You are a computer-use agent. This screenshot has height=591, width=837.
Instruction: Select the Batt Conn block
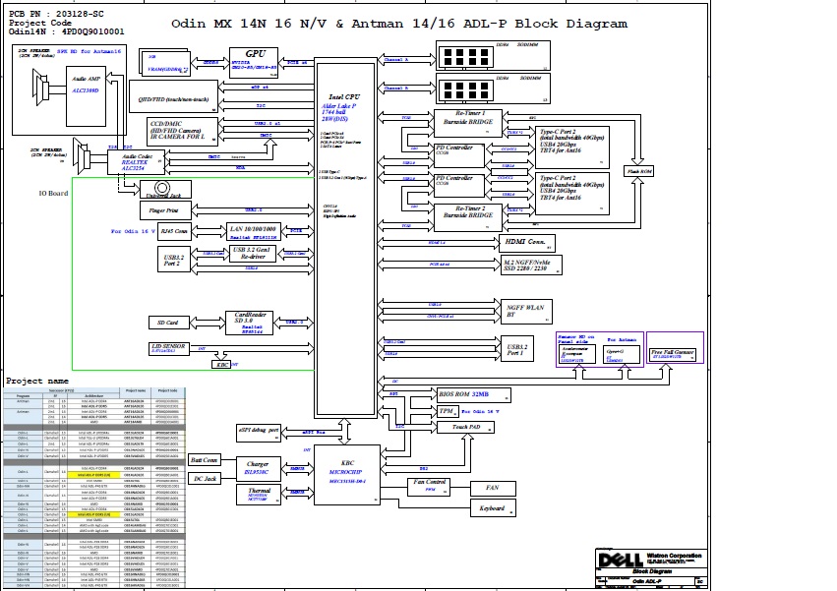[204, 459]
